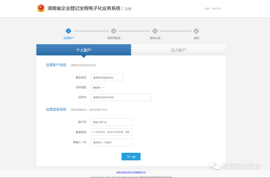The height and width of the screenshot is (178, 270).
Task: Expand the 证件类型 dropdown chevron arrow
Action: (103, 87)
